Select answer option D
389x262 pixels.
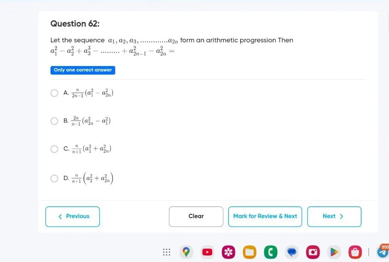click(54, 178)
